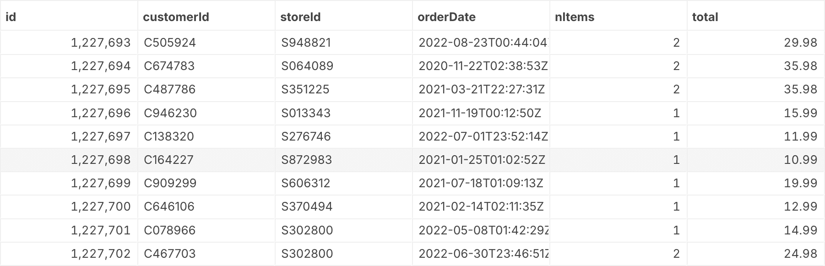Click store cell S013343
Screen dimensions: 825x266
306,113
